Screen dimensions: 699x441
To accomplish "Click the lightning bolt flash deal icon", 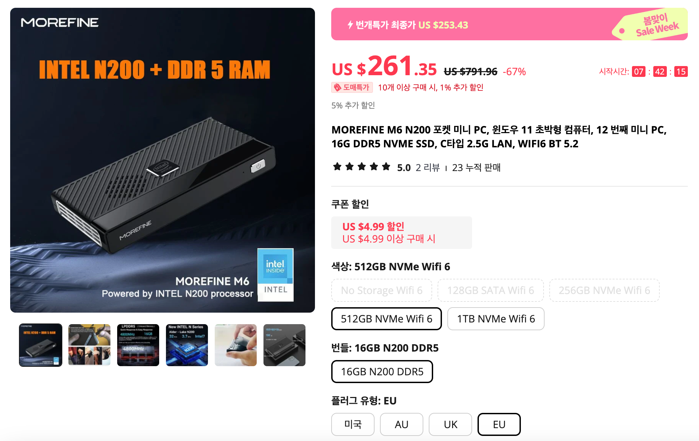I will 350,25.
